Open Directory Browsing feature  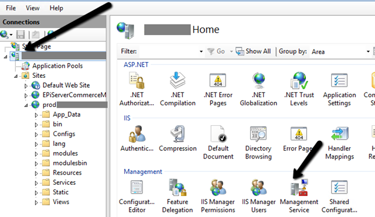(x=258, y=143)
